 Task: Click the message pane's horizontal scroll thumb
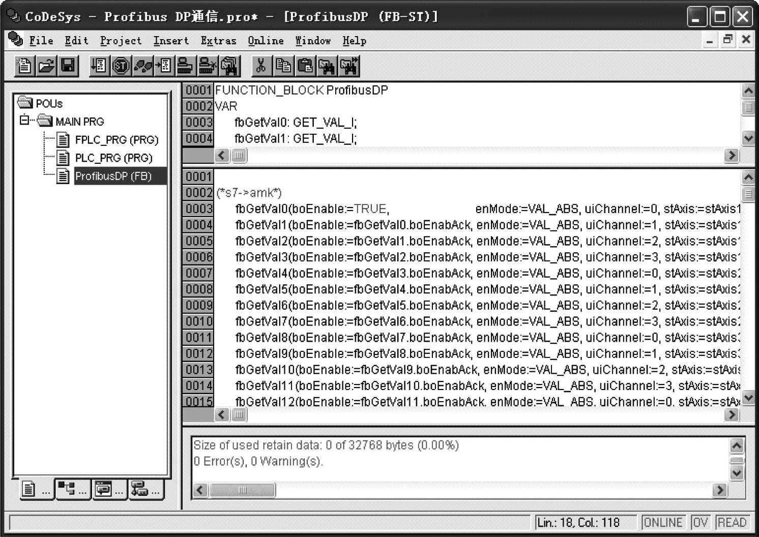point(242,490)
